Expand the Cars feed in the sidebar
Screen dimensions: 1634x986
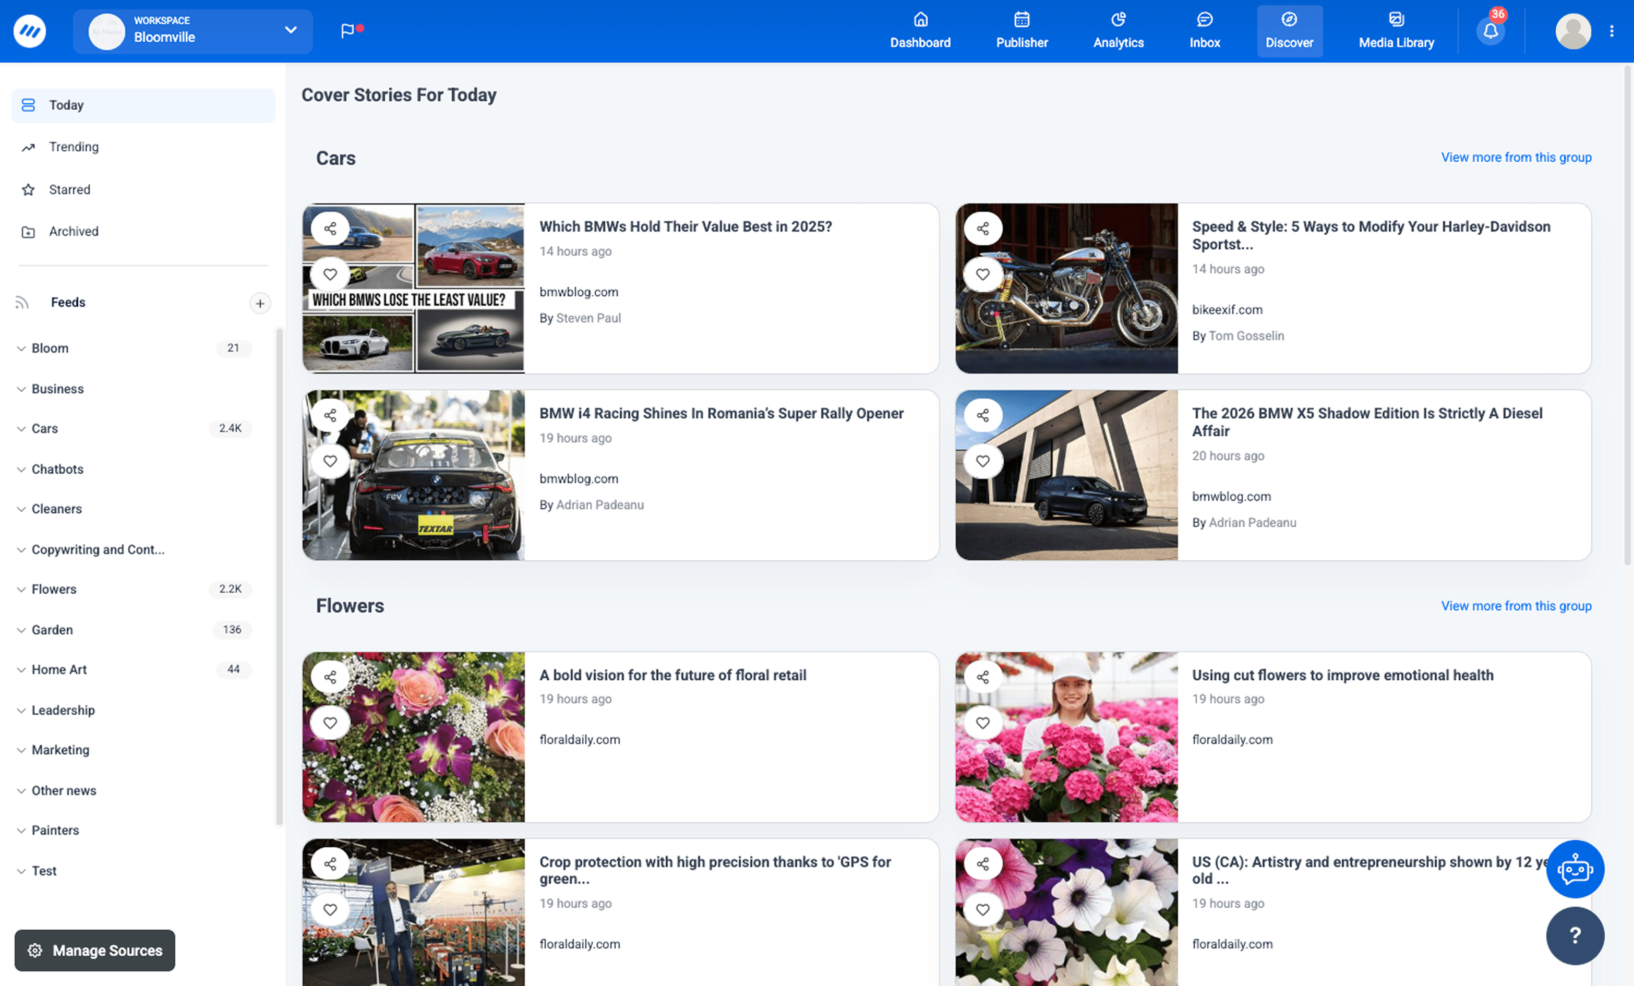pyautogui.click(x=21, y=428)
